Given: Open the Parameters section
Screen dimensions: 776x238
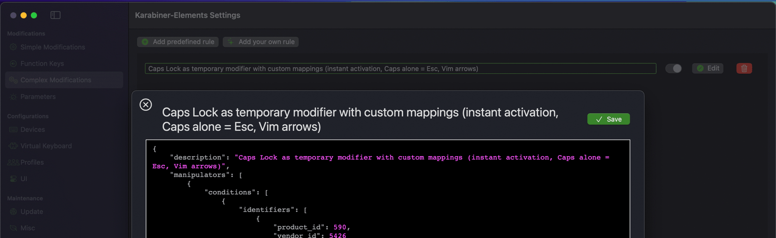Looking at the screenshot, I should point(38,96).
